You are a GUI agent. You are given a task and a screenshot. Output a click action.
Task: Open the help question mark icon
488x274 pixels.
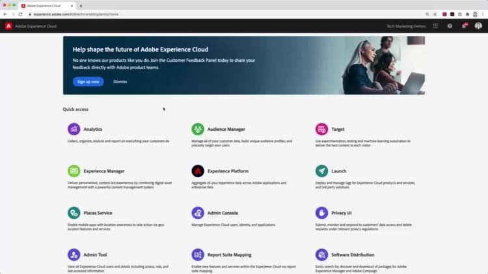[x=450, y=26]
